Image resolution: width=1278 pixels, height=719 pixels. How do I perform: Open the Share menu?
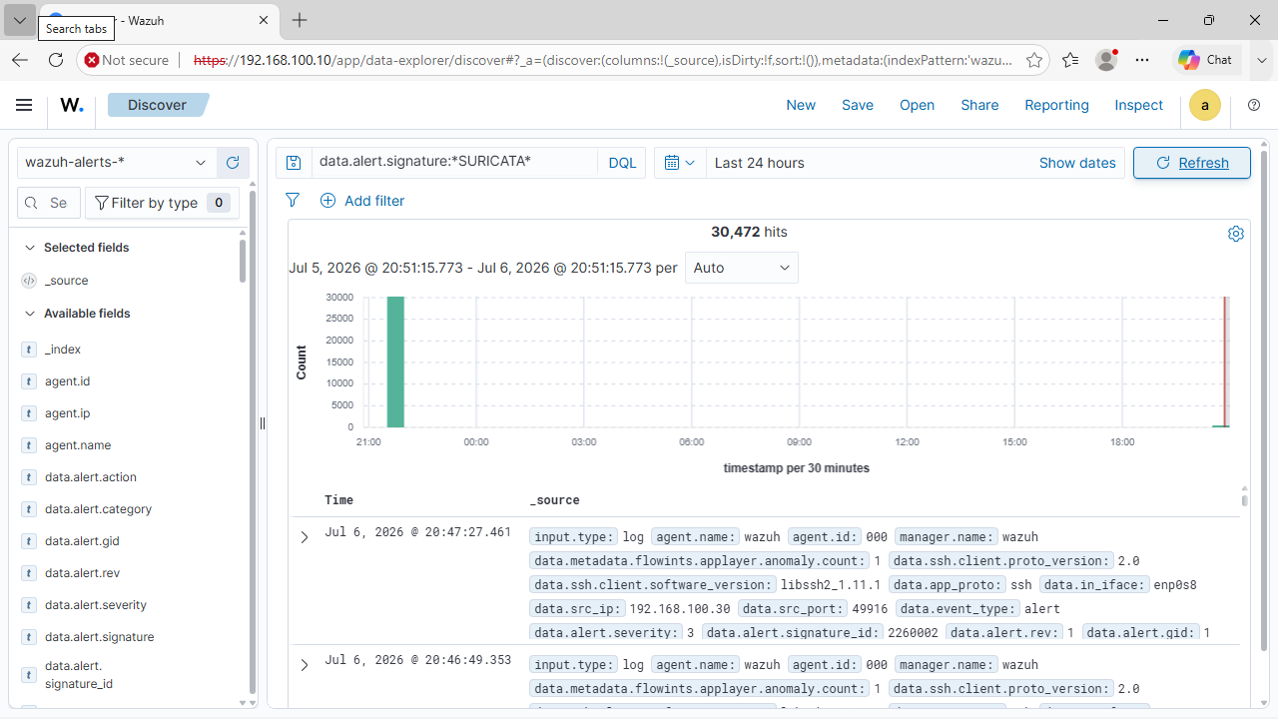click(979, 105)
